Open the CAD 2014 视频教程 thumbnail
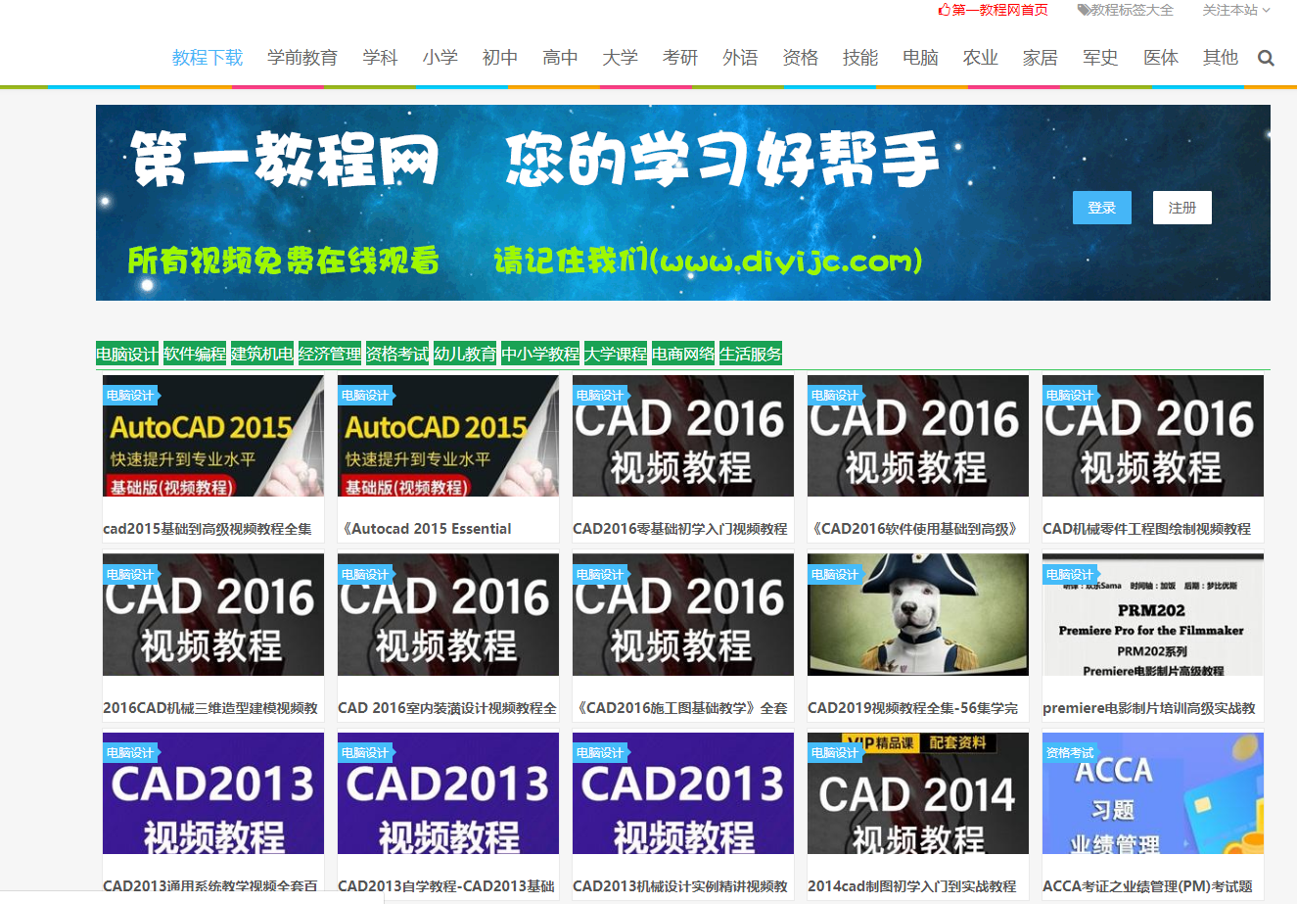The width and height of the screenshot is (1297, 904). pyautogui.click(x=918, y=793)
